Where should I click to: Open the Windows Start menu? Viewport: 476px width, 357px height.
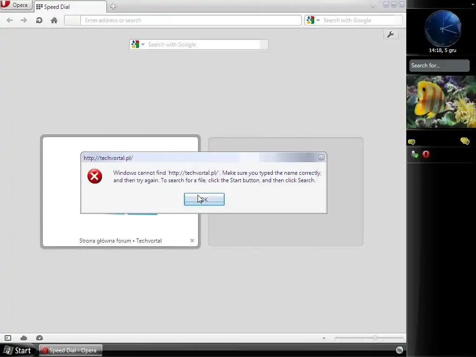pyautogui.click(x=18, y=350)
